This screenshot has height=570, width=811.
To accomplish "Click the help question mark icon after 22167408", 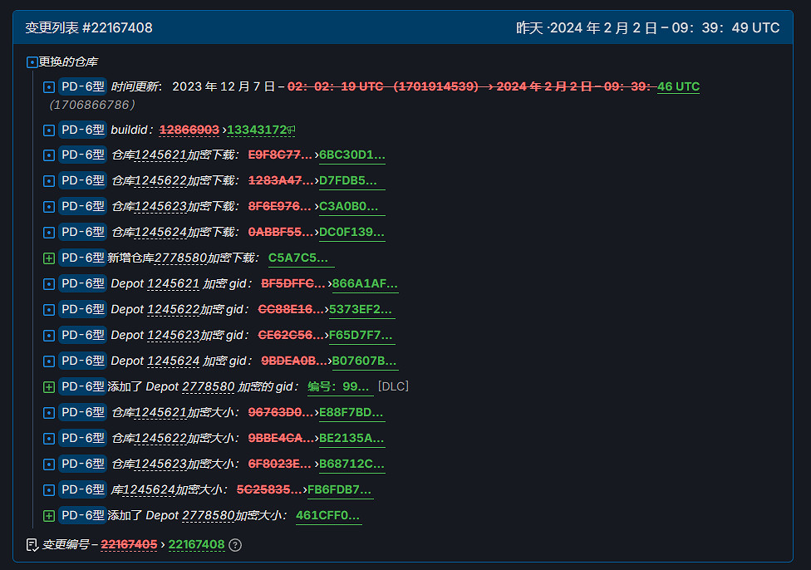I will tap(235, 545).
